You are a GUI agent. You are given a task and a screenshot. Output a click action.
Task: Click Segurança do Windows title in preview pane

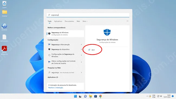(107, 39)
